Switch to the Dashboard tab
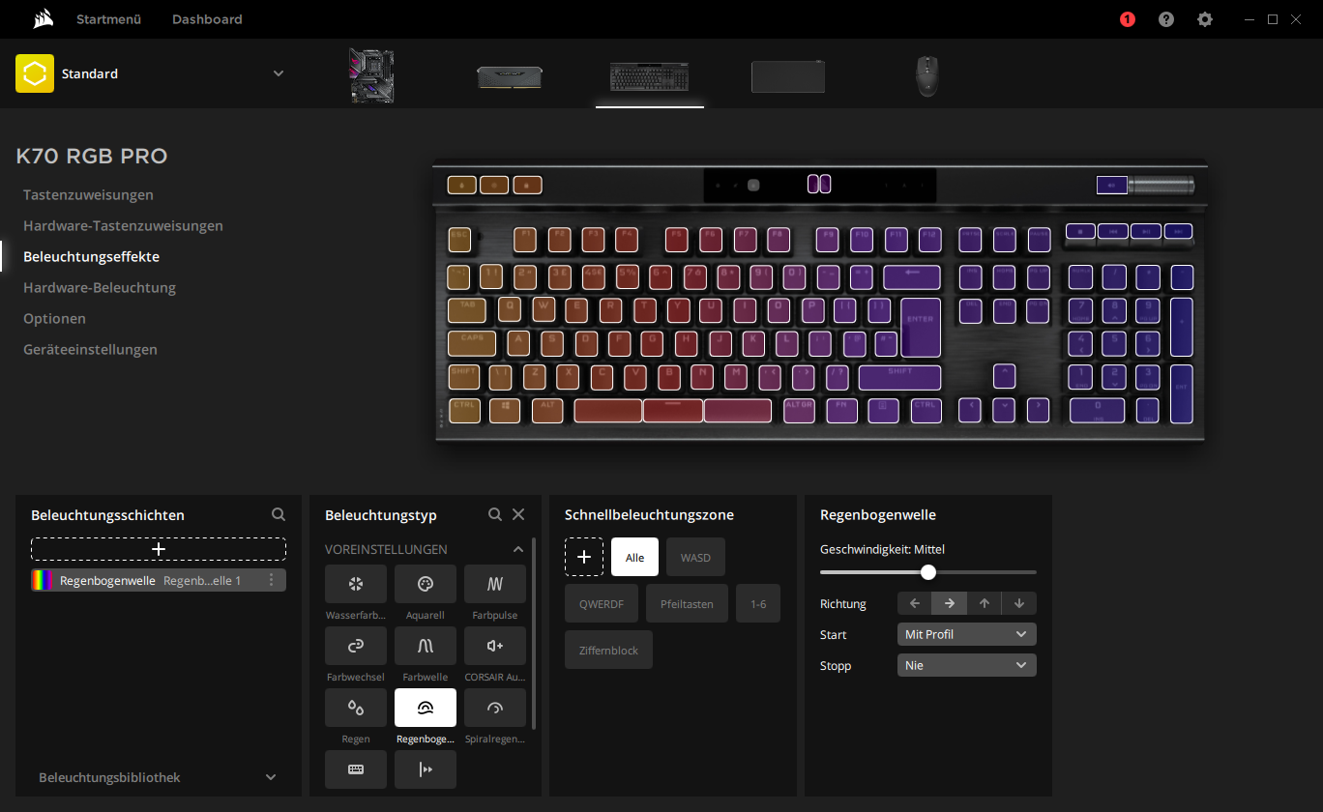Image resolution: width=1323 pixels, height=812 pixels. (x=207, y=19)
